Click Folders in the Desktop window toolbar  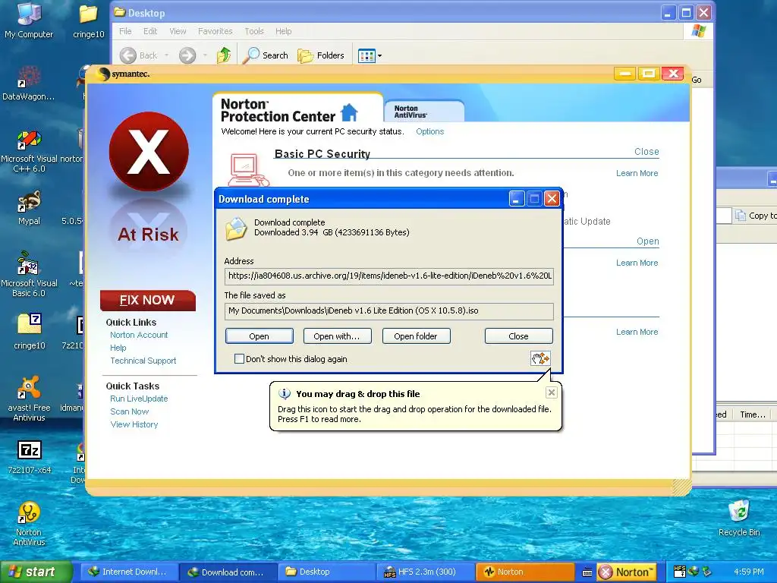pos(321,55)
